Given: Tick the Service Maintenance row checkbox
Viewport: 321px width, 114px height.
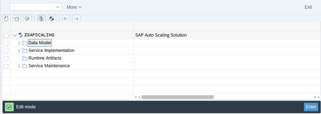Looking at the screenshot, I should tap(6, 66).
